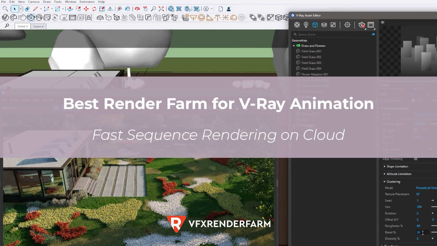437x246 pixels.
Task: Collapse Grass and Flowers tree group
Action: click(x=294, y=45)
